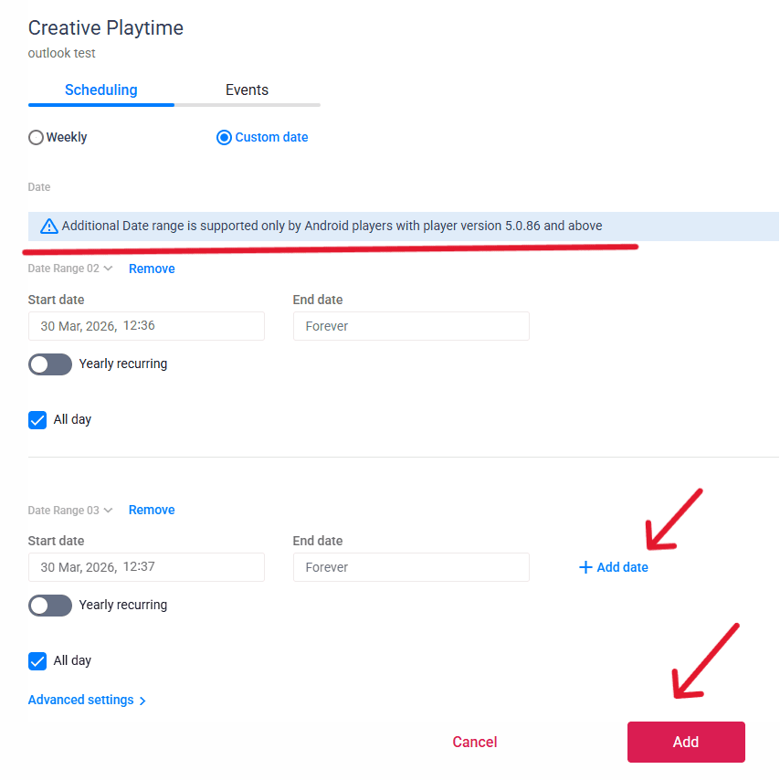Uncheck All day for Date Range 03
The image size is (780, 780).
[37, 661]
